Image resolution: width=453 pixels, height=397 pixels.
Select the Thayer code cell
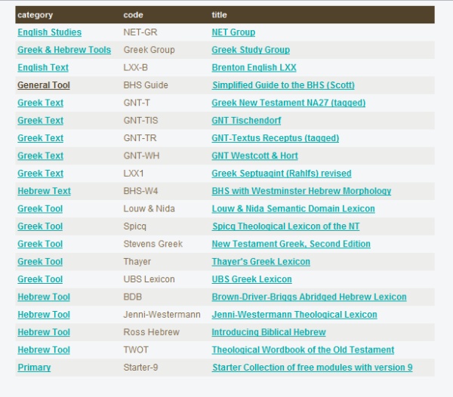click(x=137, y=262)
